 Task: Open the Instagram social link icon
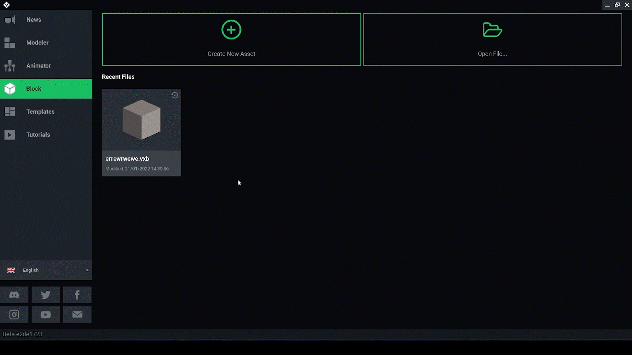coord(14,315)
